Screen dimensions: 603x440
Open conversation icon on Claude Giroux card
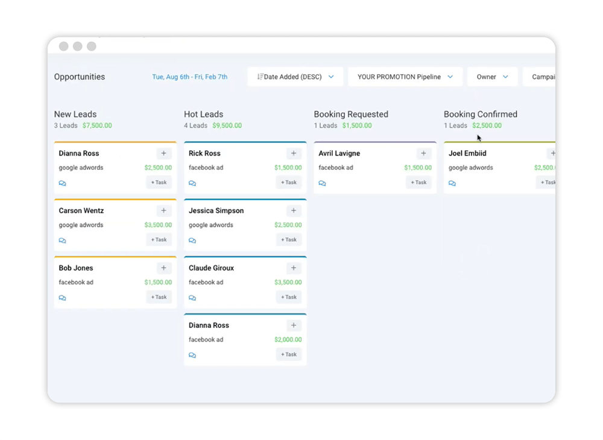(x=192, y=298)
